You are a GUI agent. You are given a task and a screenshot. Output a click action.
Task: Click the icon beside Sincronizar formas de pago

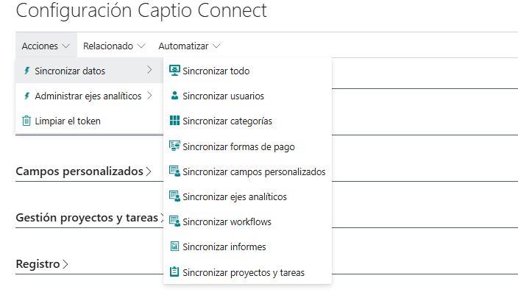174,146
